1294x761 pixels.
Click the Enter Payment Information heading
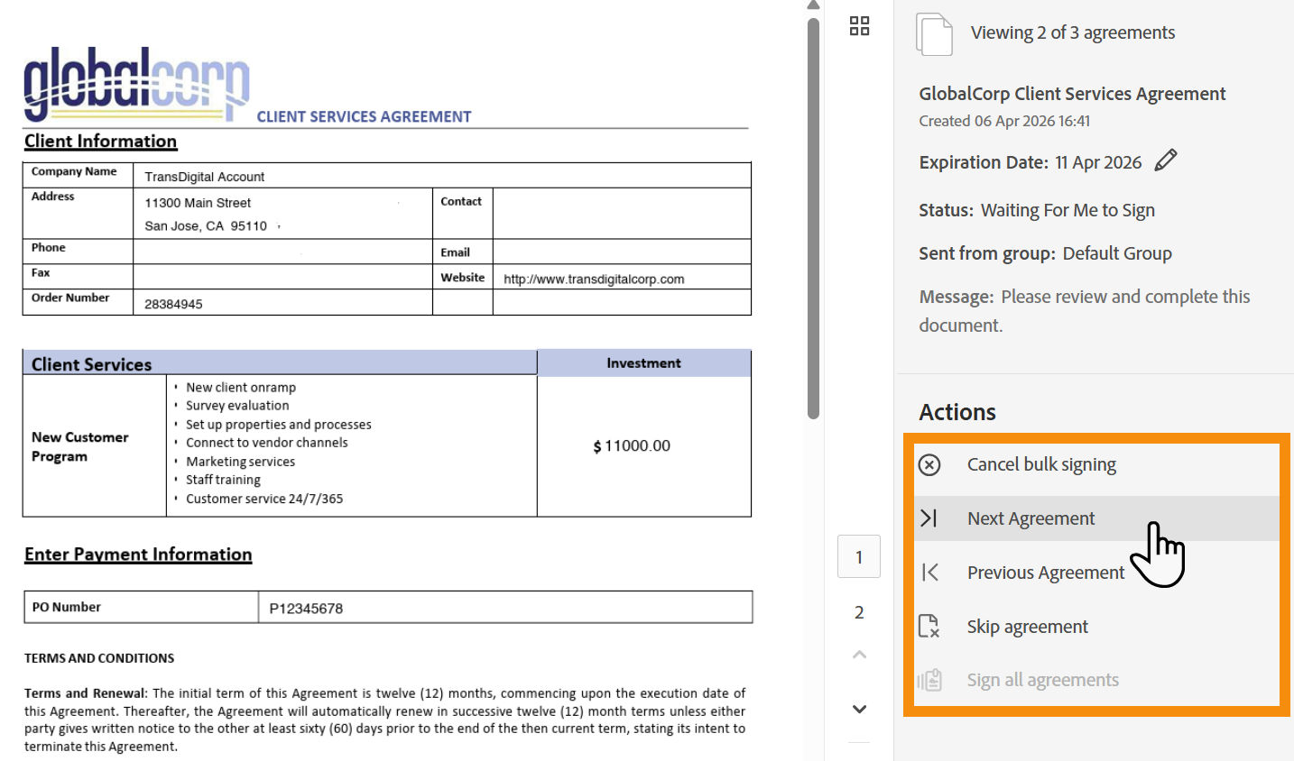point(138,555)
